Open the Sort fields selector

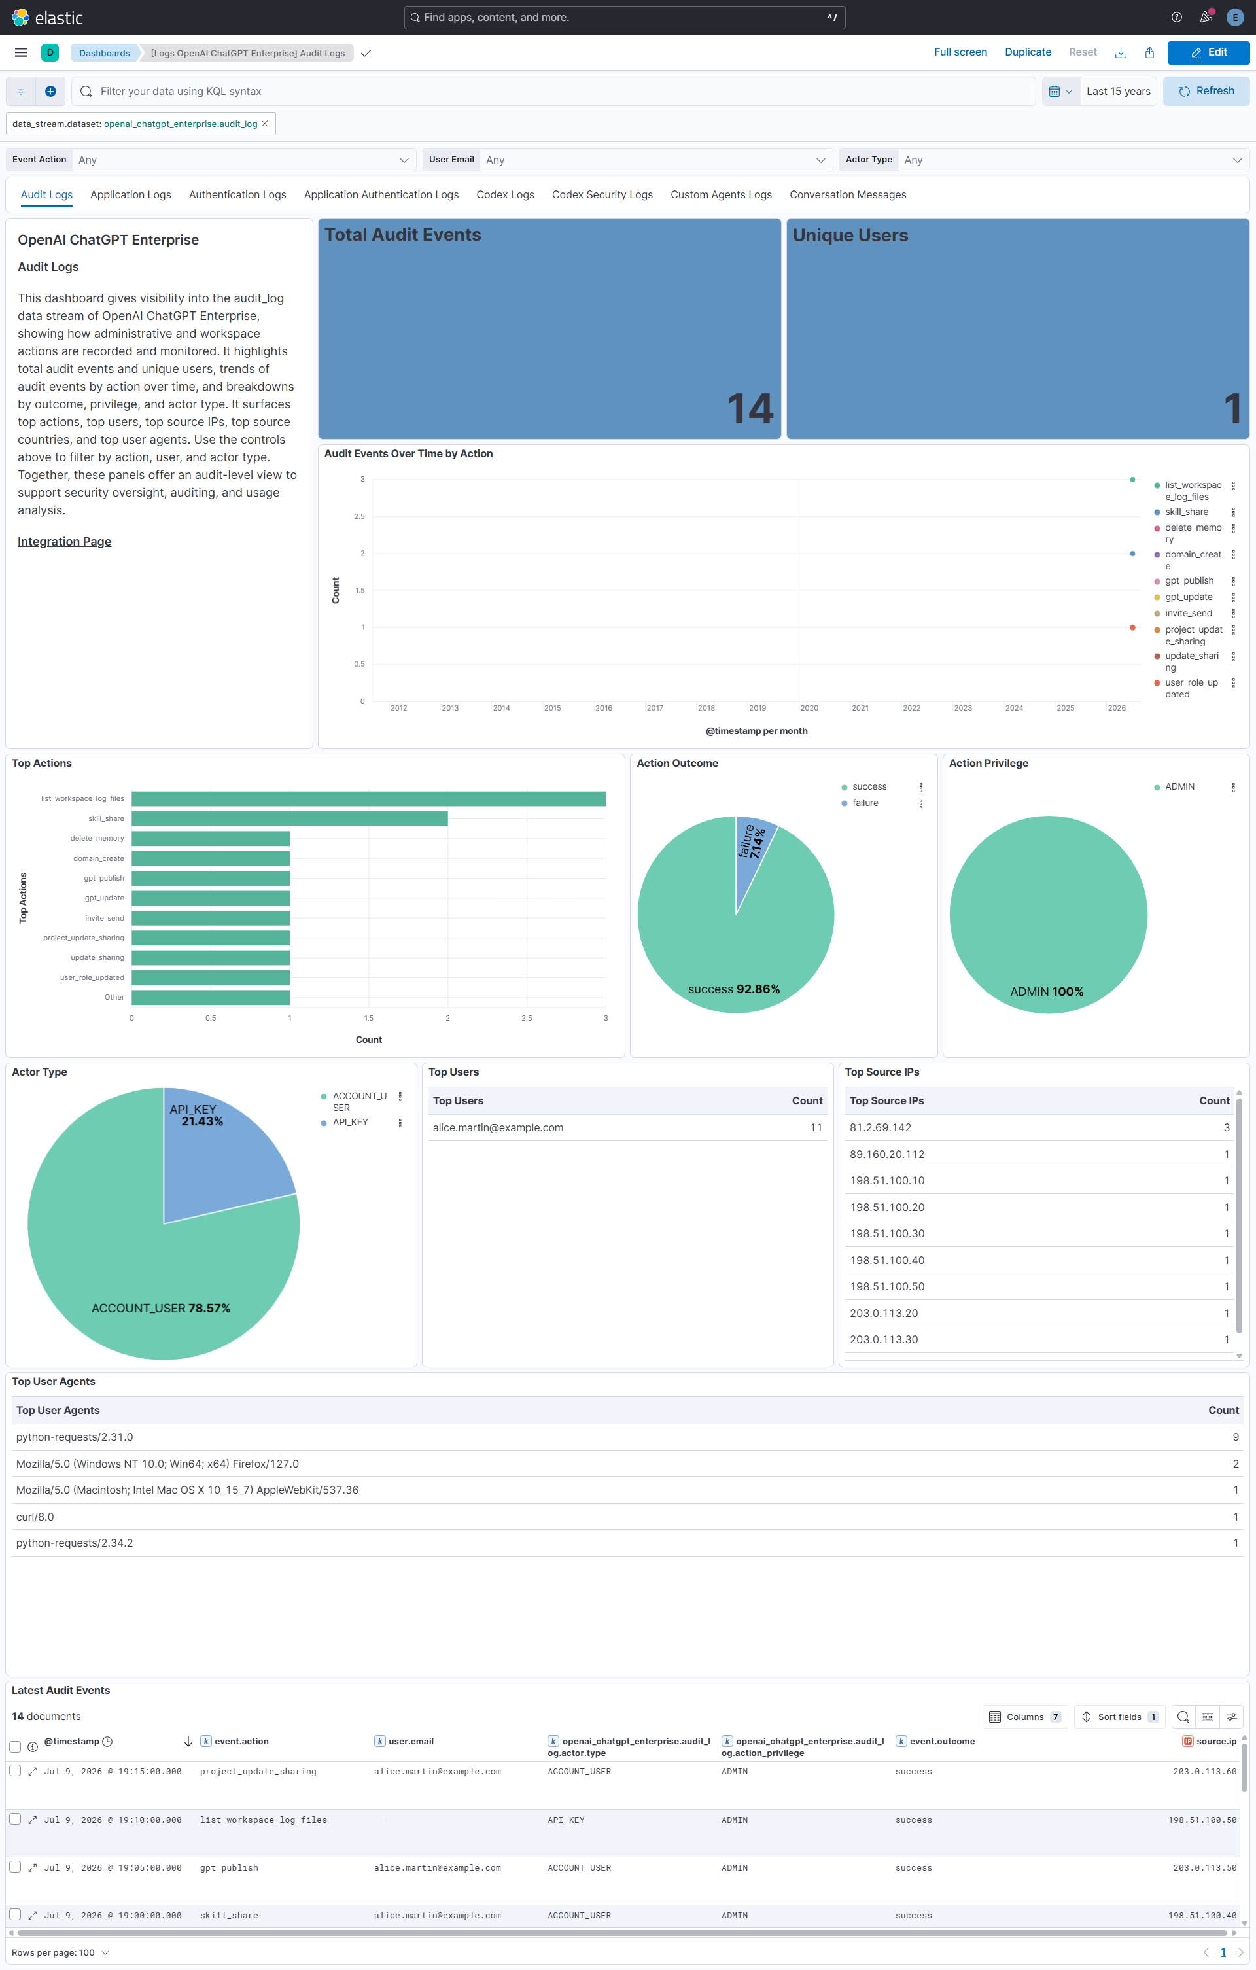pos(1119,1717)
